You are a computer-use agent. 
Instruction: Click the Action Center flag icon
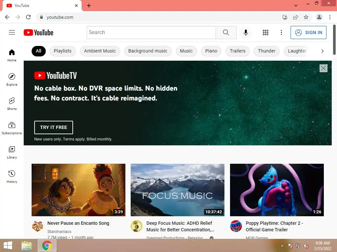point(290,246)
